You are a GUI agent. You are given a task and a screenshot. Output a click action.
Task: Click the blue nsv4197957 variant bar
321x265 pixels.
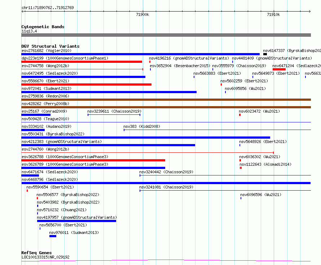(x=76, y=221)
